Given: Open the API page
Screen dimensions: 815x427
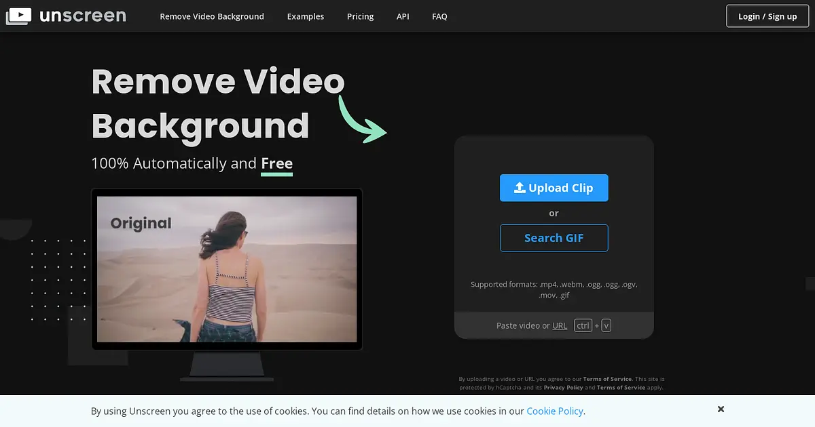Looking at the screenshot, I should coord(403,16).
